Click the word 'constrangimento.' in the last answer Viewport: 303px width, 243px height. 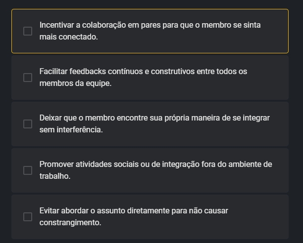click(x=70, y=223)
